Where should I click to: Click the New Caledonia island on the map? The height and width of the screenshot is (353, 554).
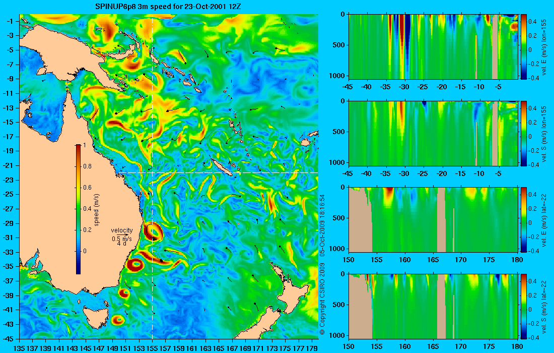pos(222,167)
